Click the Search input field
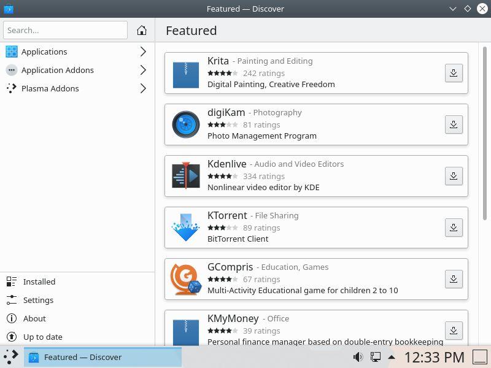 click(65, 30)
